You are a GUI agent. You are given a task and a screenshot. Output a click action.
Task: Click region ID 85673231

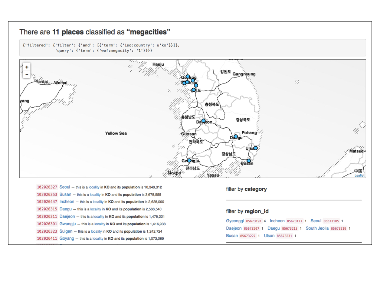[284, 236]
